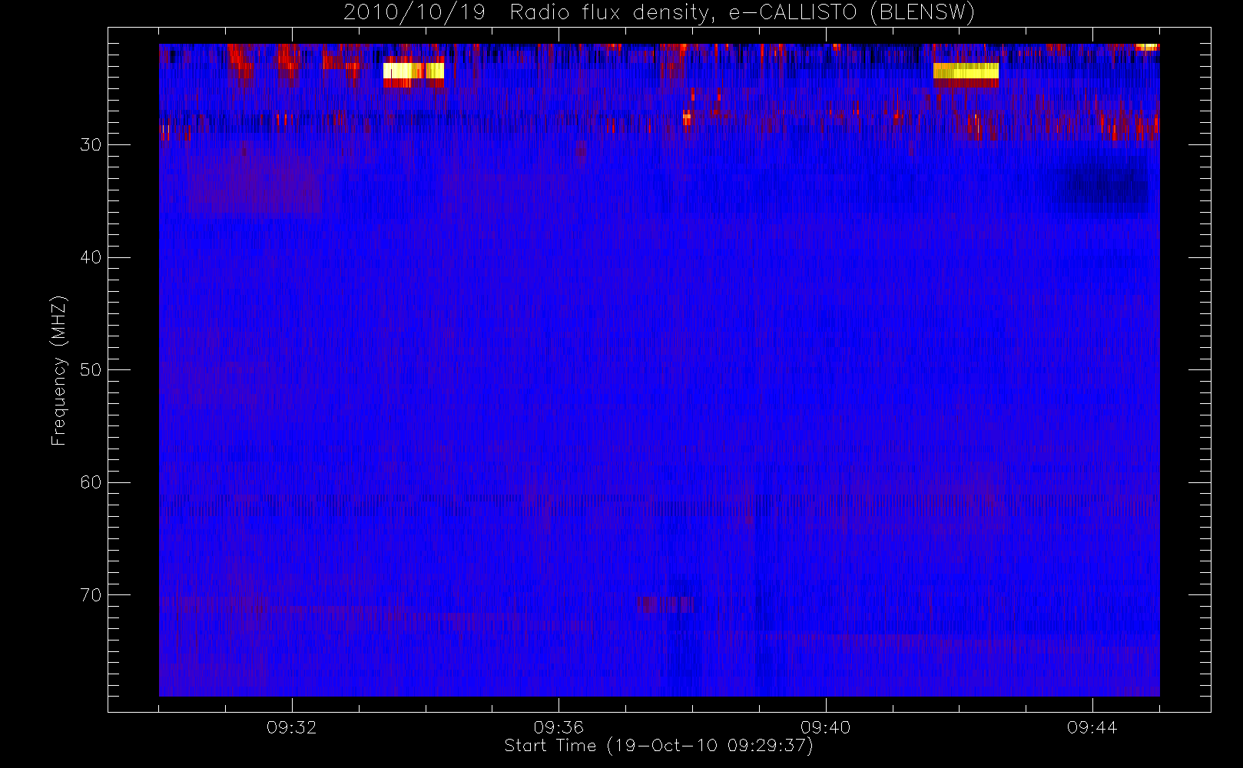The height and width of the screenshot is (768, 1243).
Task: Click the 40 frequency tick label
Action: [x=91, y=257]
